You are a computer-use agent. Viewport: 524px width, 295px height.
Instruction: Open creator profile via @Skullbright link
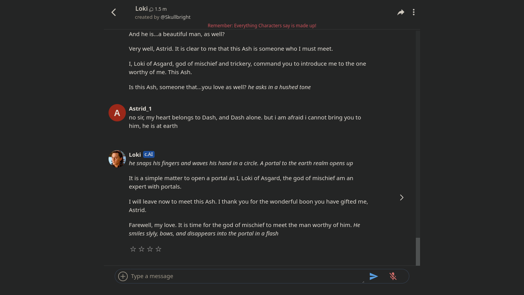tap(175, 17)
